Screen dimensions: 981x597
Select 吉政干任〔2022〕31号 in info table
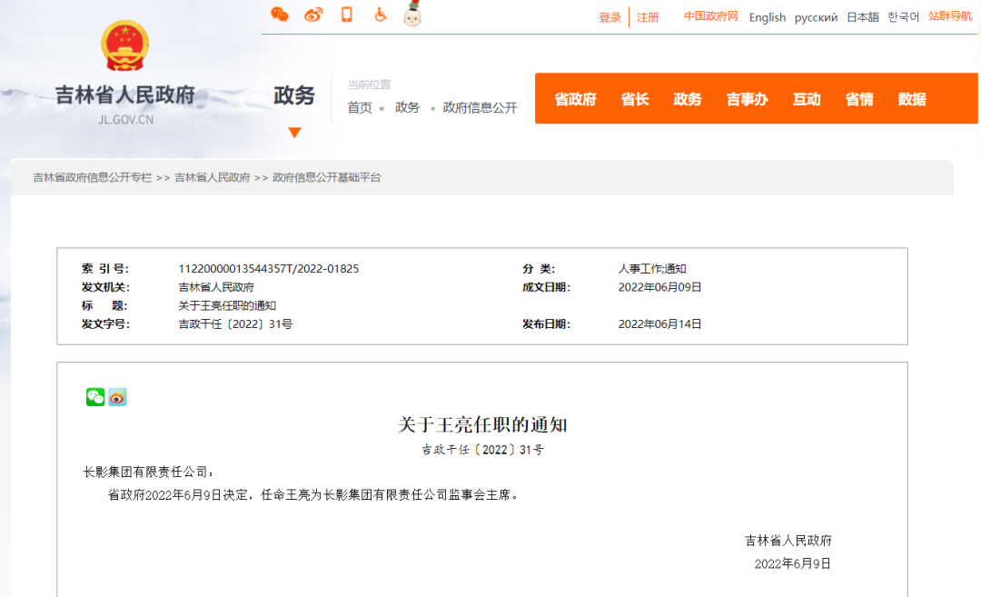tap(235, 324)
